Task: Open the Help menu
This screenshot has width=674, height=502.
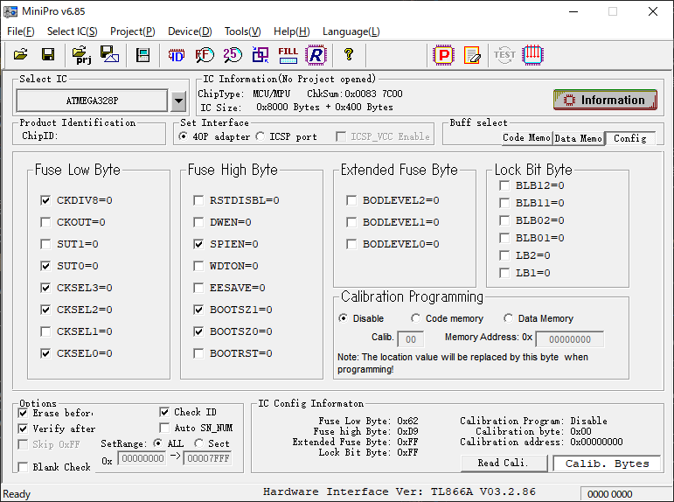Action: click(x=291, y=31)
